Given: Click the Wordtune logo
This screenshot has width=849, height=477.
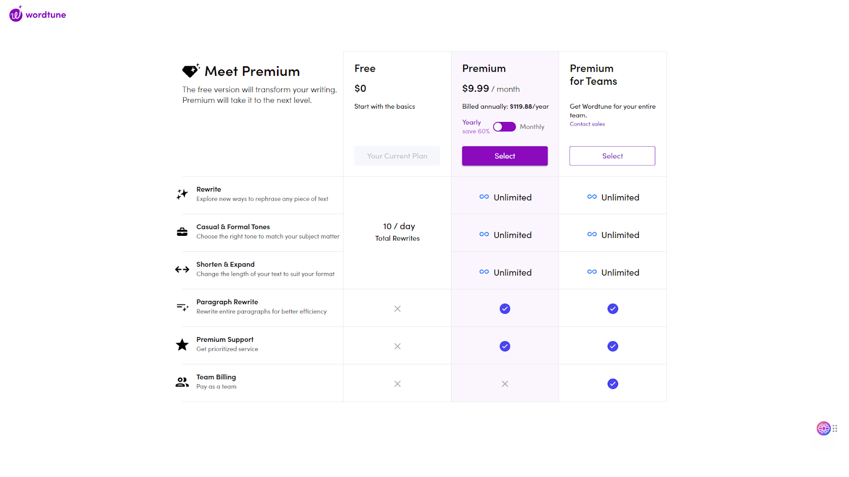Looking at the screenshot, I should (x=38, y=14).
